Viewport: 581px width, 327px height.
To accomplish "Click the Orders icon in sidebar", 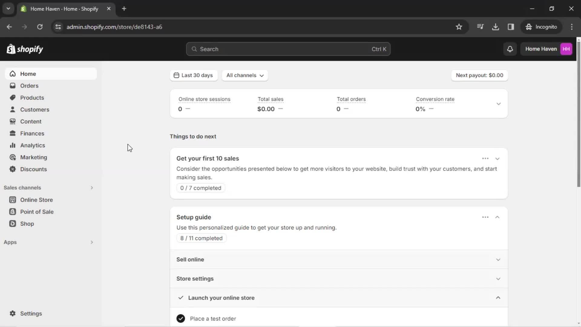I will coord(12,85).
